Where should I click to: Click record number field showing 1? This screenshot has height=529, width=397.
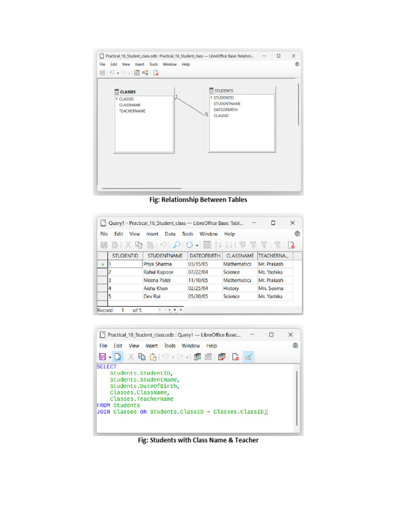[x=123, y=310]
